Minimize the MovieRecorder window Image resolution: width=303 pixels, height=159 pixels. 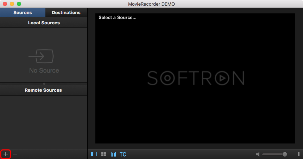click(12, 4)
